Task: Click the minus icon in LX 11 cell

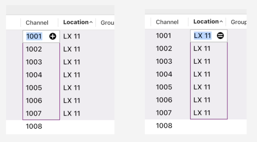Action: (x=220, y=35)
